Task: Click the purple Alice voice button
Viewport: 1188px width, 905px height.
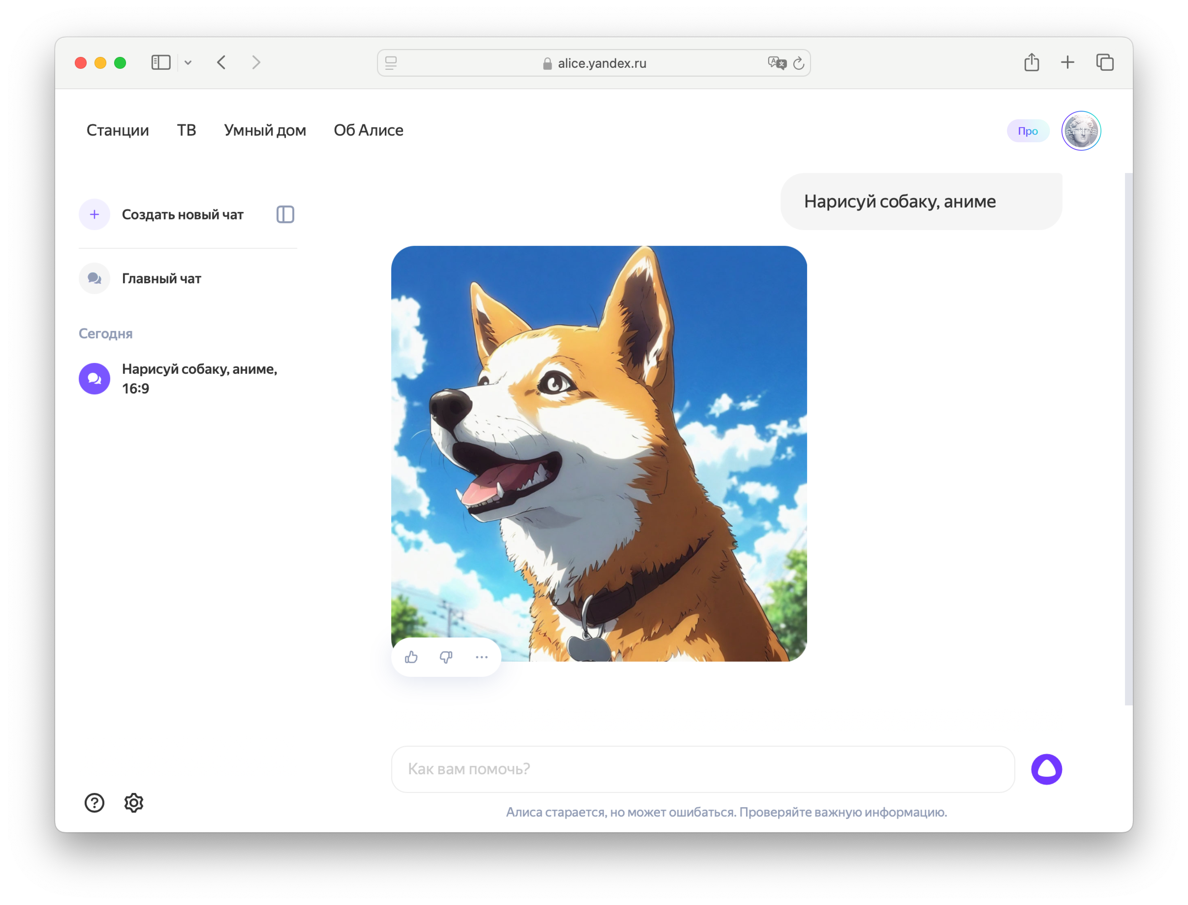Action: tap(1046, 769)
